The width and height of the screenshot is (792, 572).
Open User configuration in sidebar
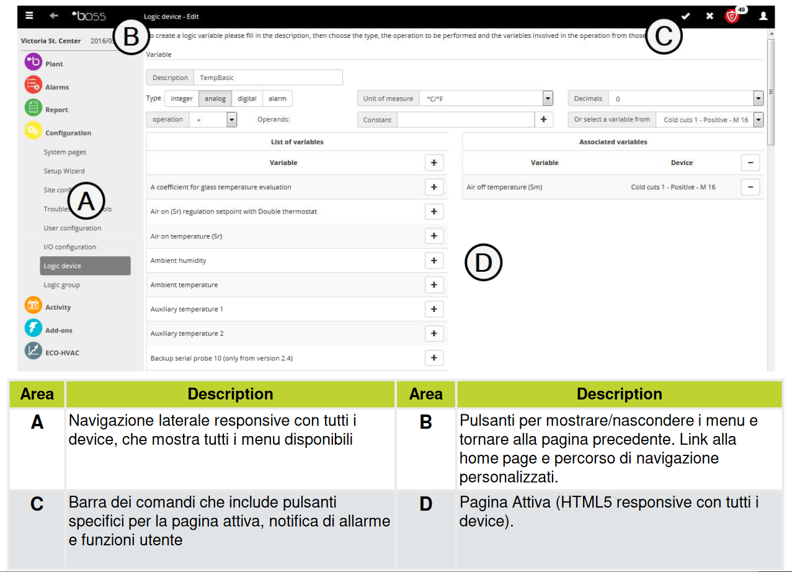73,228
